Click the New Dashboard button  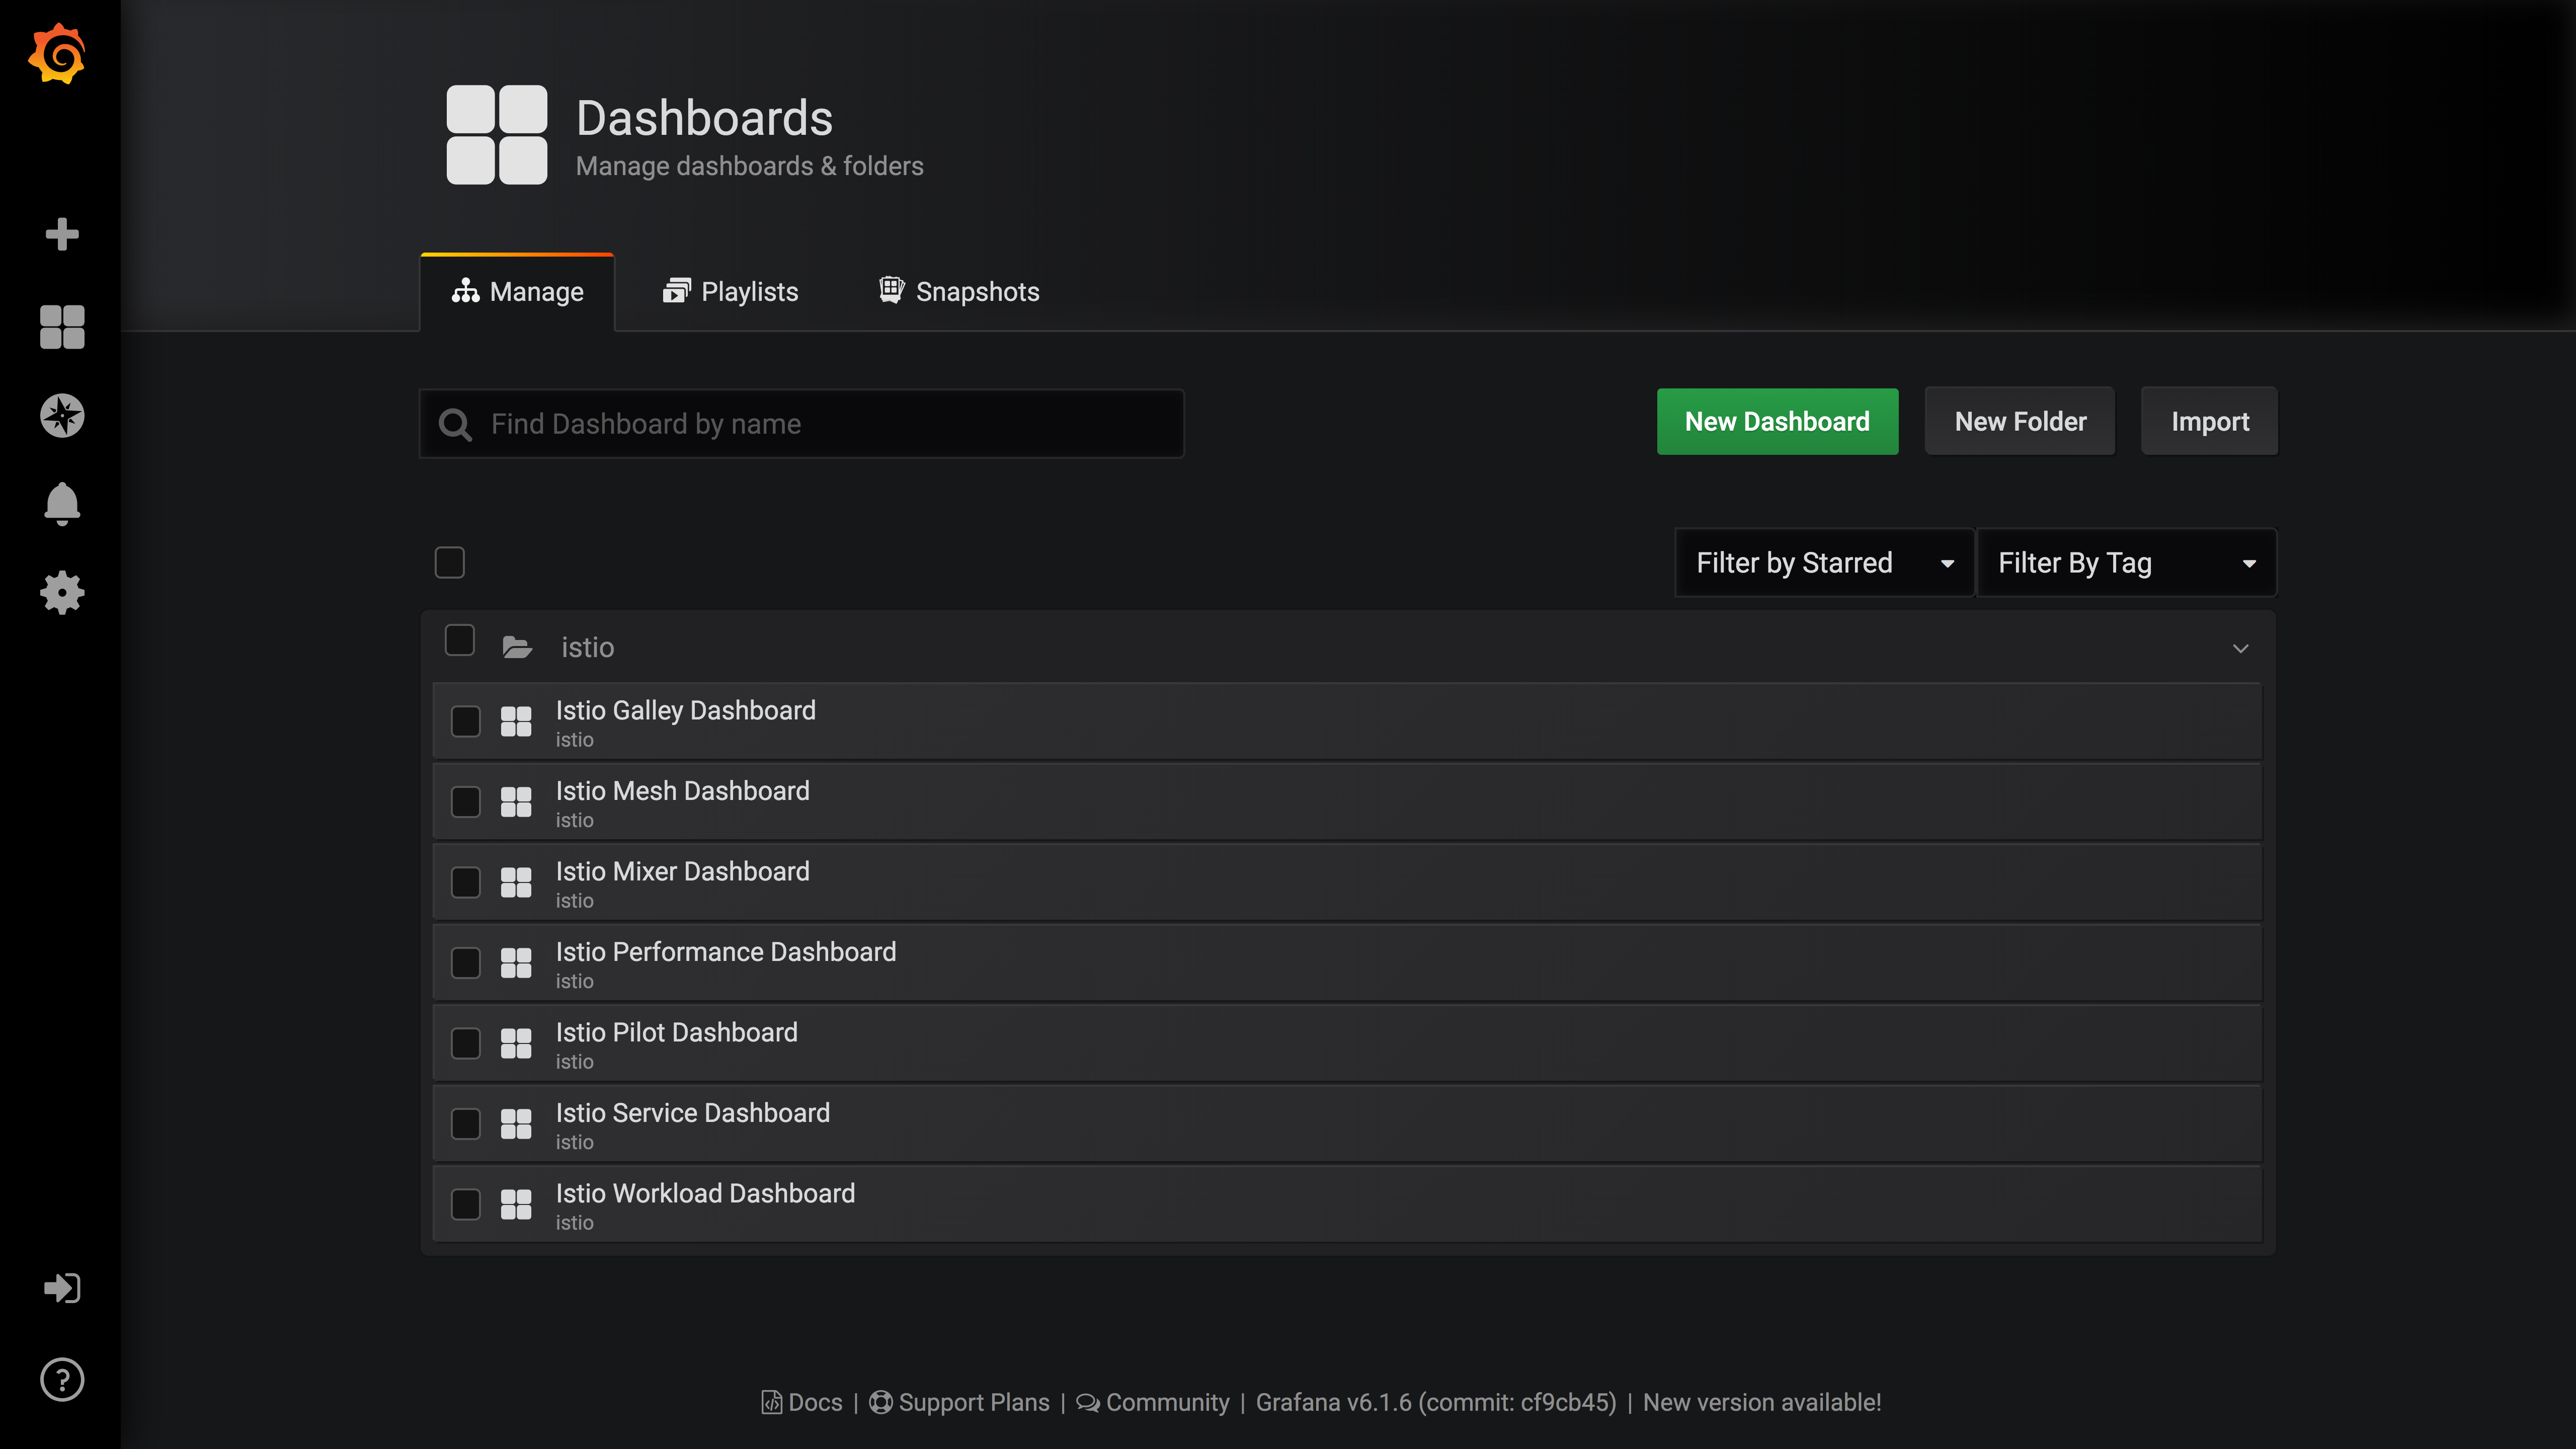click(1777, 421)
